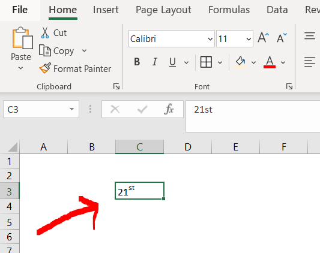The image size is (320, 253).
Task: Activate the Format Painter brush
Action: (45, 68)
